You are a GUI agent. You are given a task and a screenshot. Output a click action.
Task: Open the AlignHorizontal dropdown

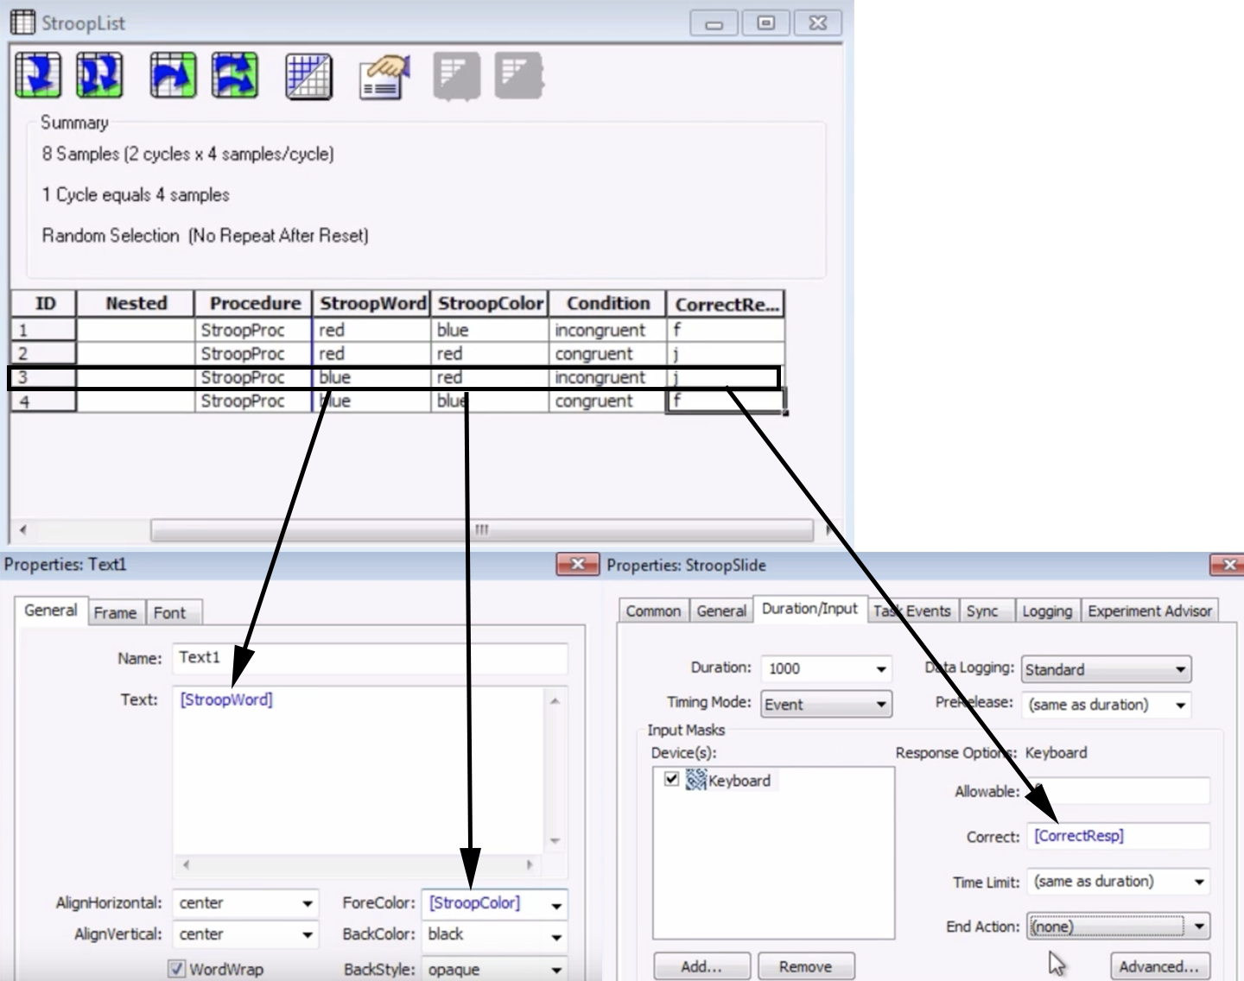[x=307, y=904]
